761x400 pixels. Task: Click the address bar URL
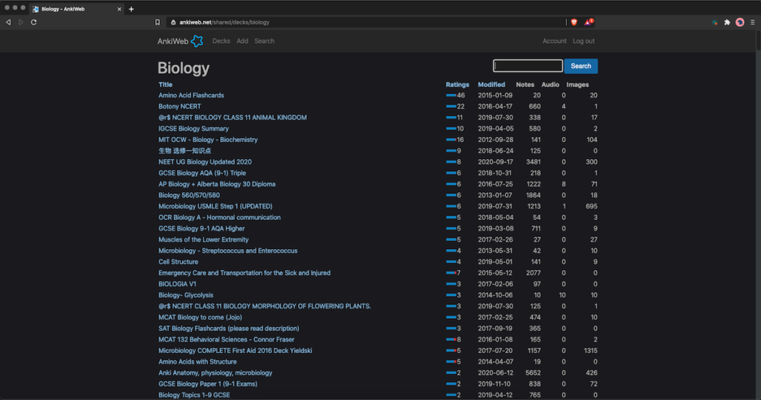[x=224, y=22]
